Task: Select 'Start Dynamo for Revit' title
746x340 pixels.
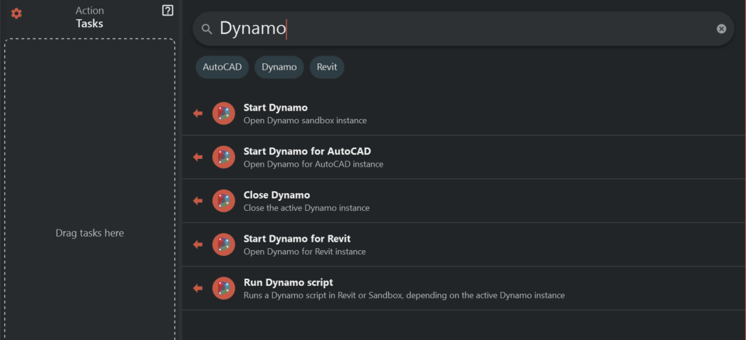Action: [x=297, y=239]
